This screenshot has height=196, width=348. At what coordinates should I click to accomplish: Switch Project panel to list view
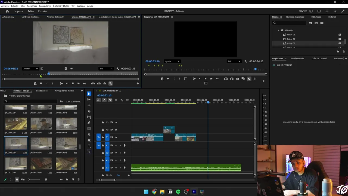(x=11, y=179)
